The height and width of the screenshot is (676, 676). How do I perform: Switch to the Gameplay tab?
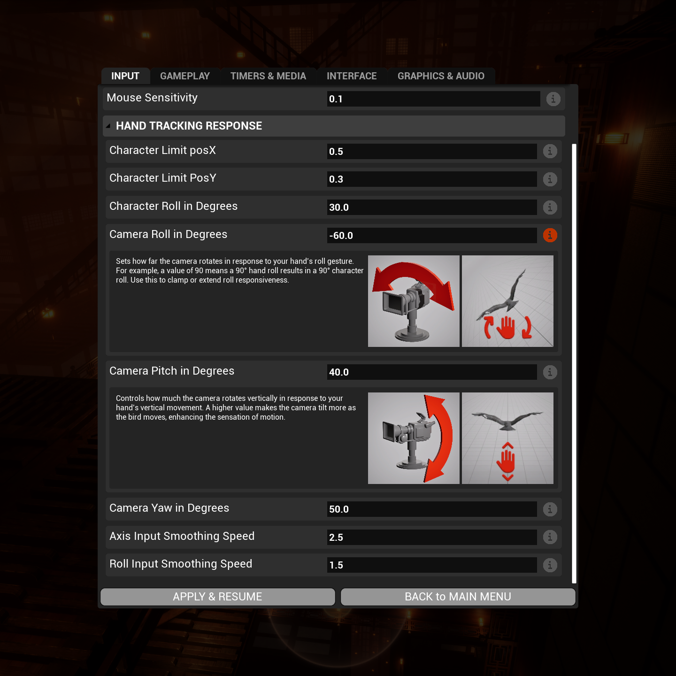pyautogui.click(x=184, y=76)
